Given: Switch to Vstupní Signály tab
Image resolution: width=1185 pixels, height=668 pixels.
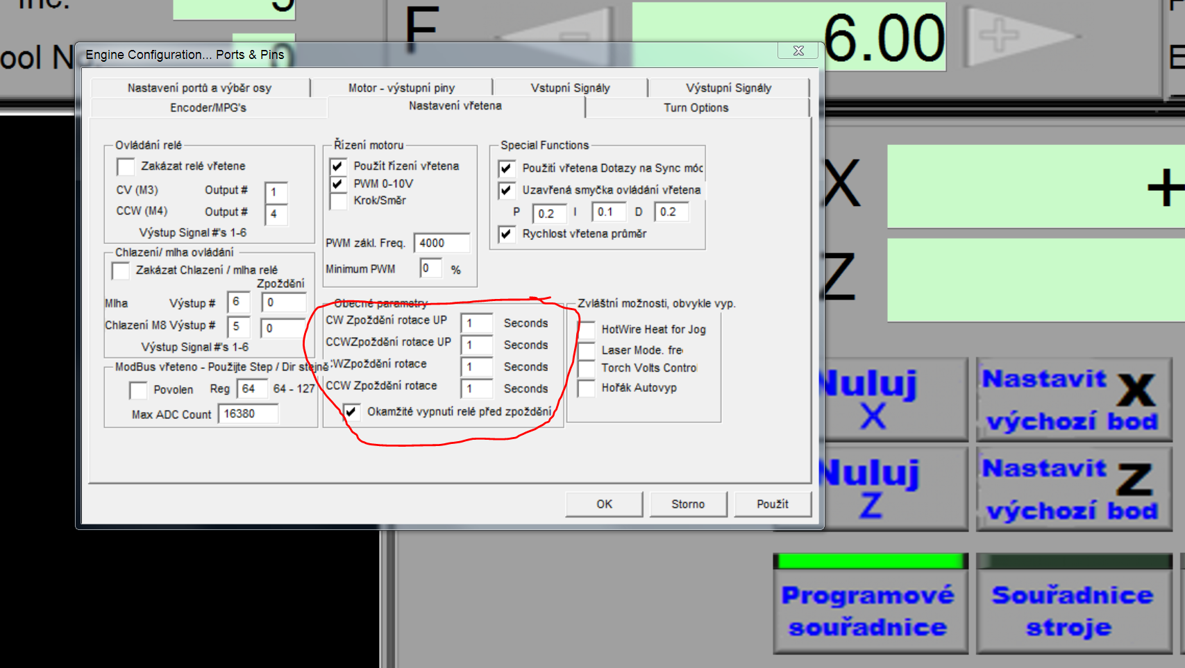Looking at the screenshot, I should tap(570, 88).
